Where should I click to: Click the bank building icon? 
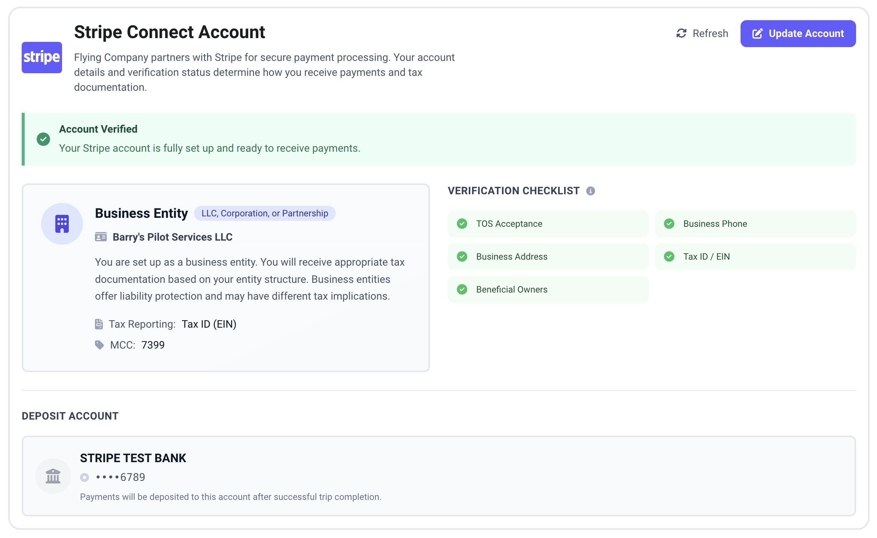[53, 476]
